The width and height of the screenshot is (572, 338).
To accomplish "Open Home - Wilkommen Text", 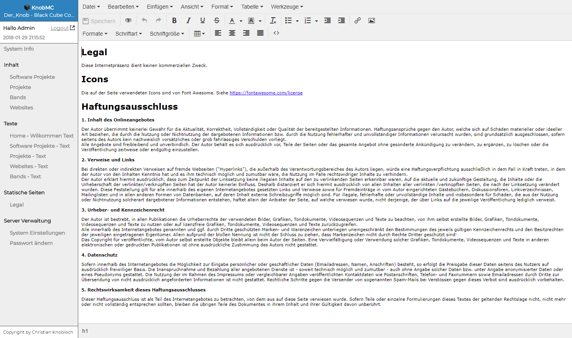I will [x=42, y=136].
